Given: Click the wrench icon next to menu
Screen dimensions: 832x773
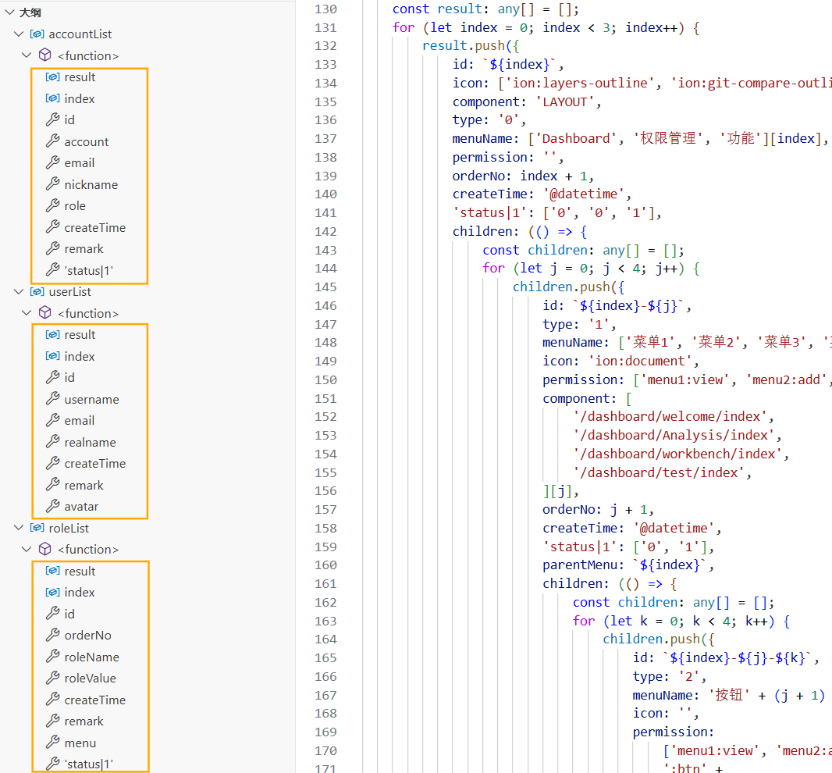Looking at the screenshot, I should point(52,743).
